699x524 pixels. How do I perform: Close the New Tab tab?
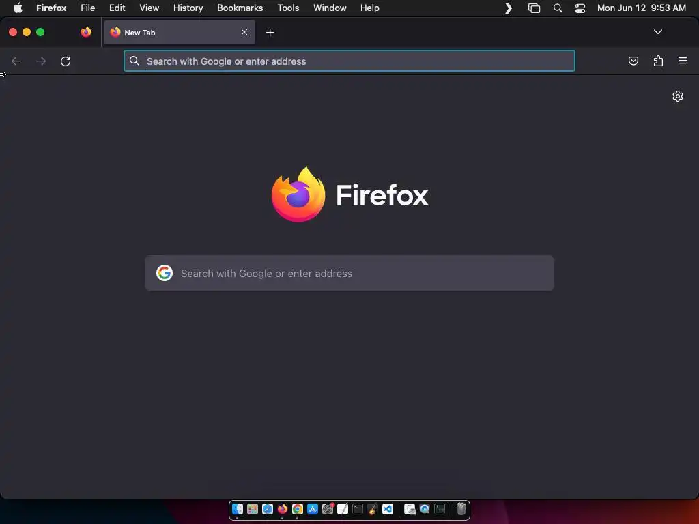244,32
